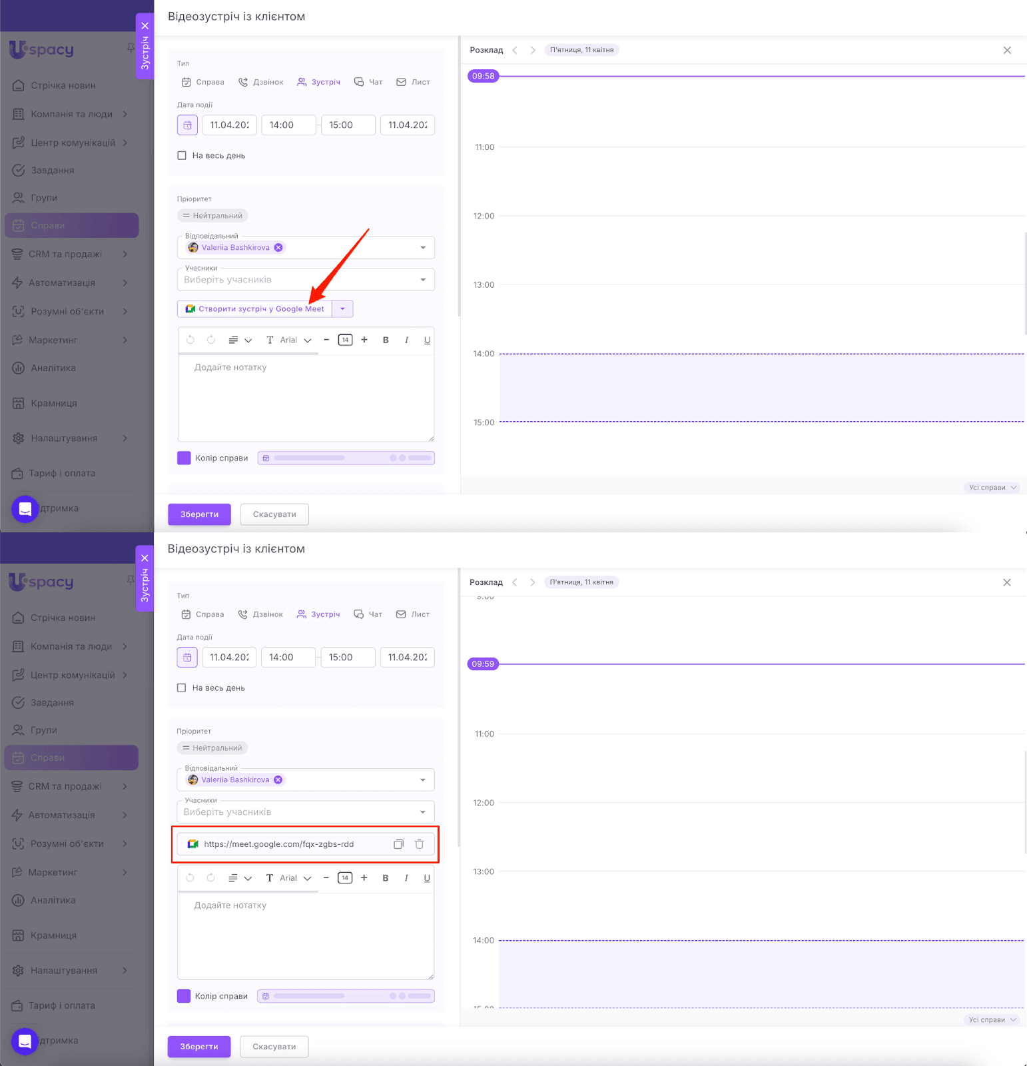Click Скасувати in the upper screenshot
The width and height of the screenshot is (1027, 1066).
(274, 514)
